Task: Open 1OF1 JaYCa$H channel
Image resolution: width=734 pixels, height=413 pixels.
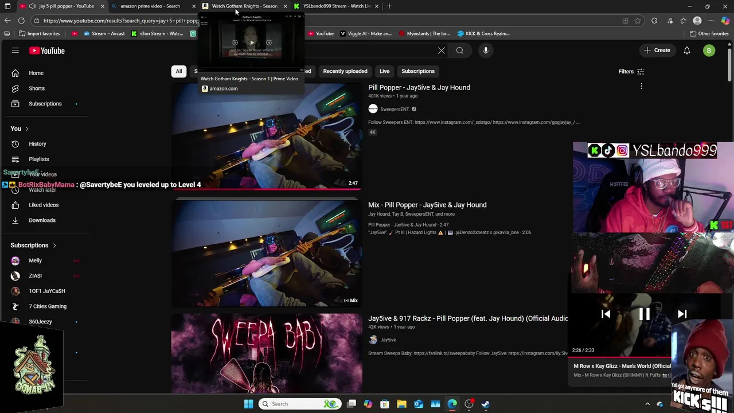Action: 47,291
